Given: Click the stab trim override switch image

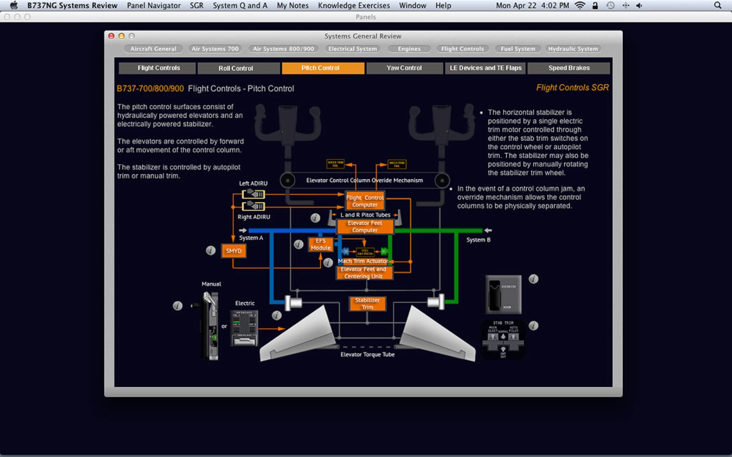Looking at the screenshot, I should click(503, 294).
